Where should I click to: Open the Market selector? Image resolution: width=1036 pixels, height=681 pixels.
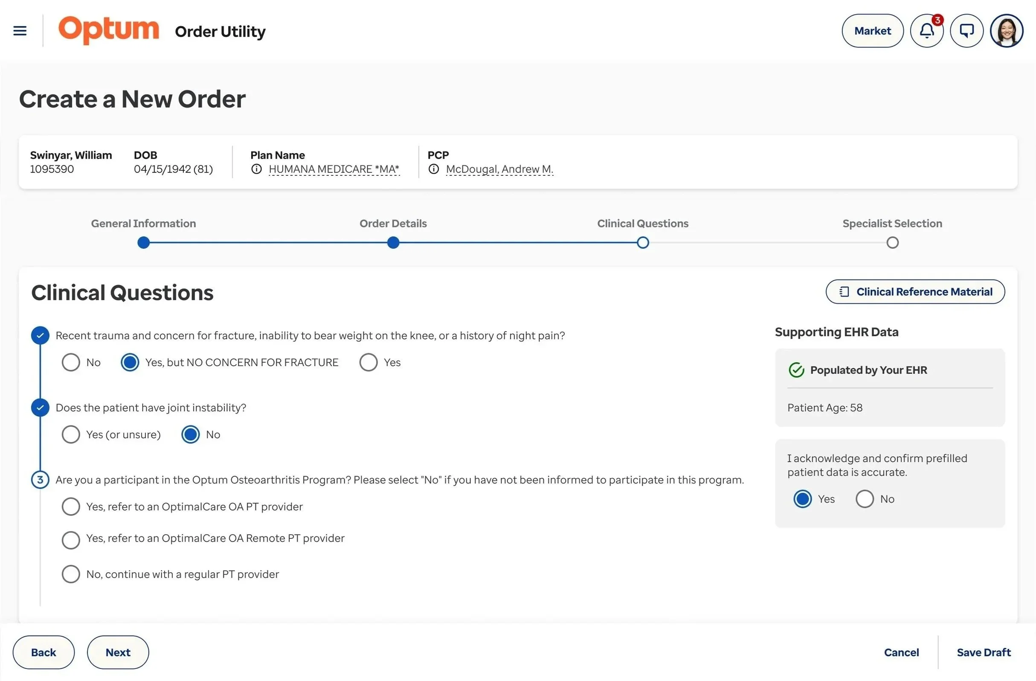872,31
